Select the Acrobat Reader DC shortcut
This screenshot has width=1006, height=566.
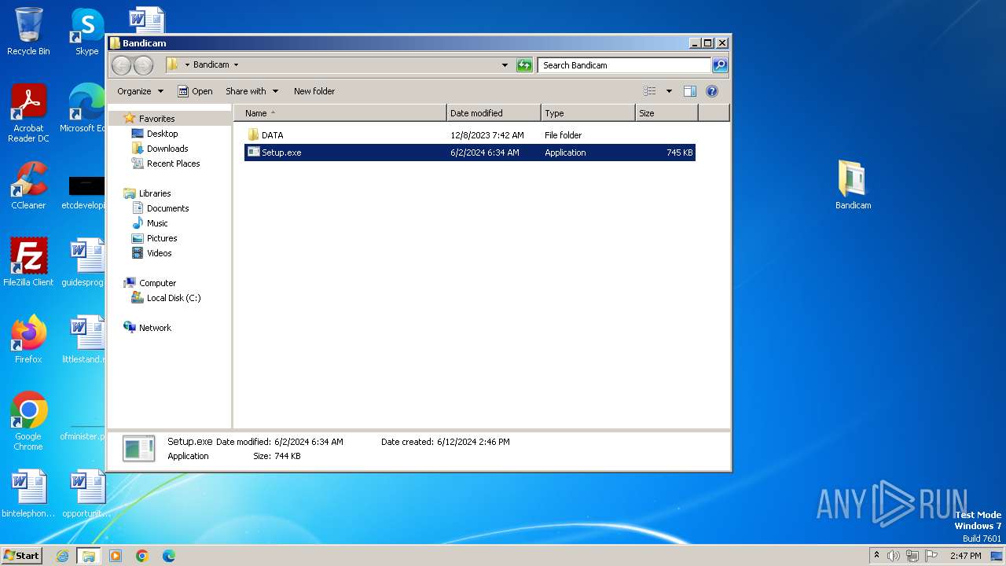coord(28,113)
